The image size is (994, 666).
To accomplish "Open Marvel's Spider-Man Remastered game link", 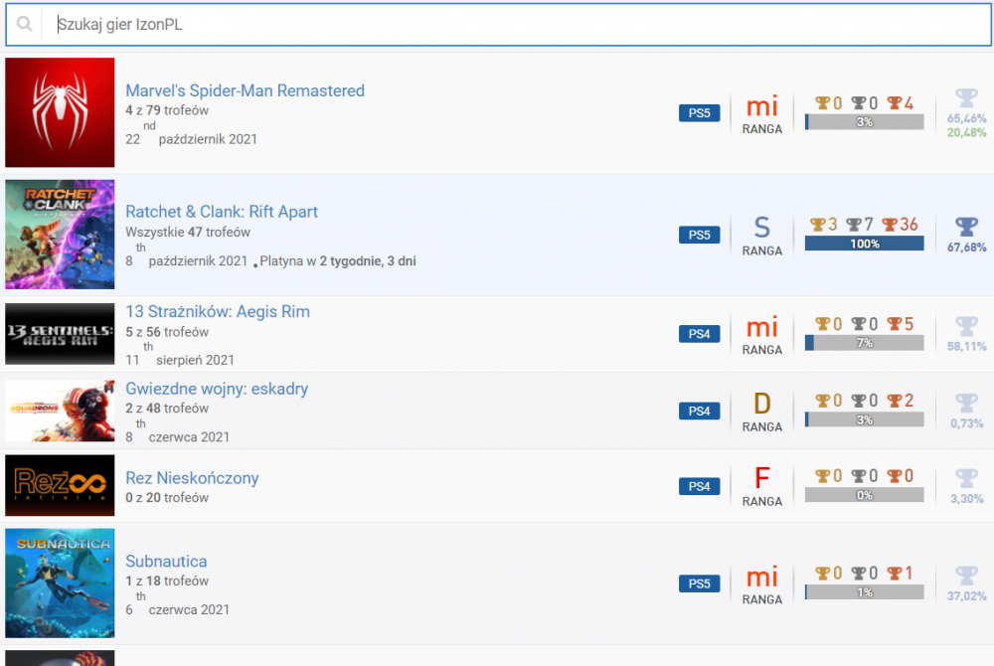I will point(245,90).
